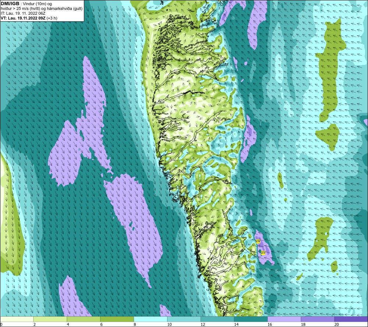Select the 6–8 m/s olive green legend swatch
This screenshot has width=368, height=327.
(117, 319)
